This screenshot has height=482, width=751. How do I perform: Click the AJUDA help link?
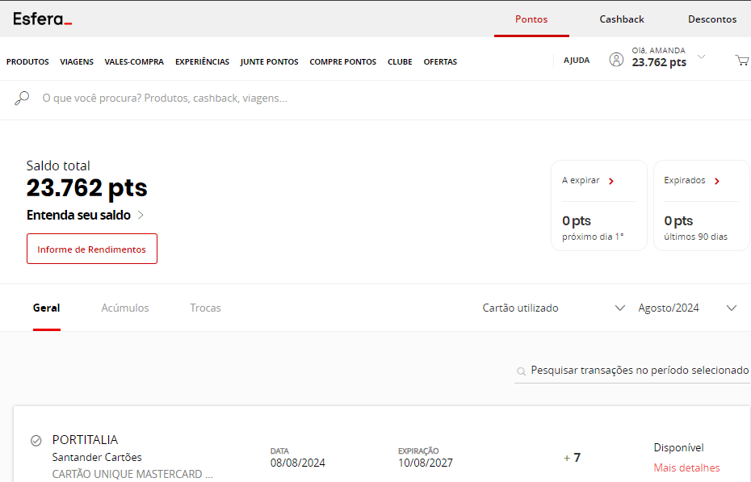(x=576, y=60)
